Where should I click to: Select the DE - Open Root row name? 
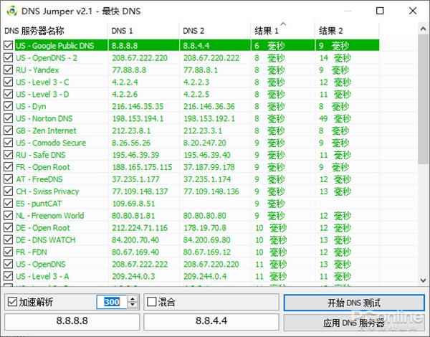(x=43, y=228)
